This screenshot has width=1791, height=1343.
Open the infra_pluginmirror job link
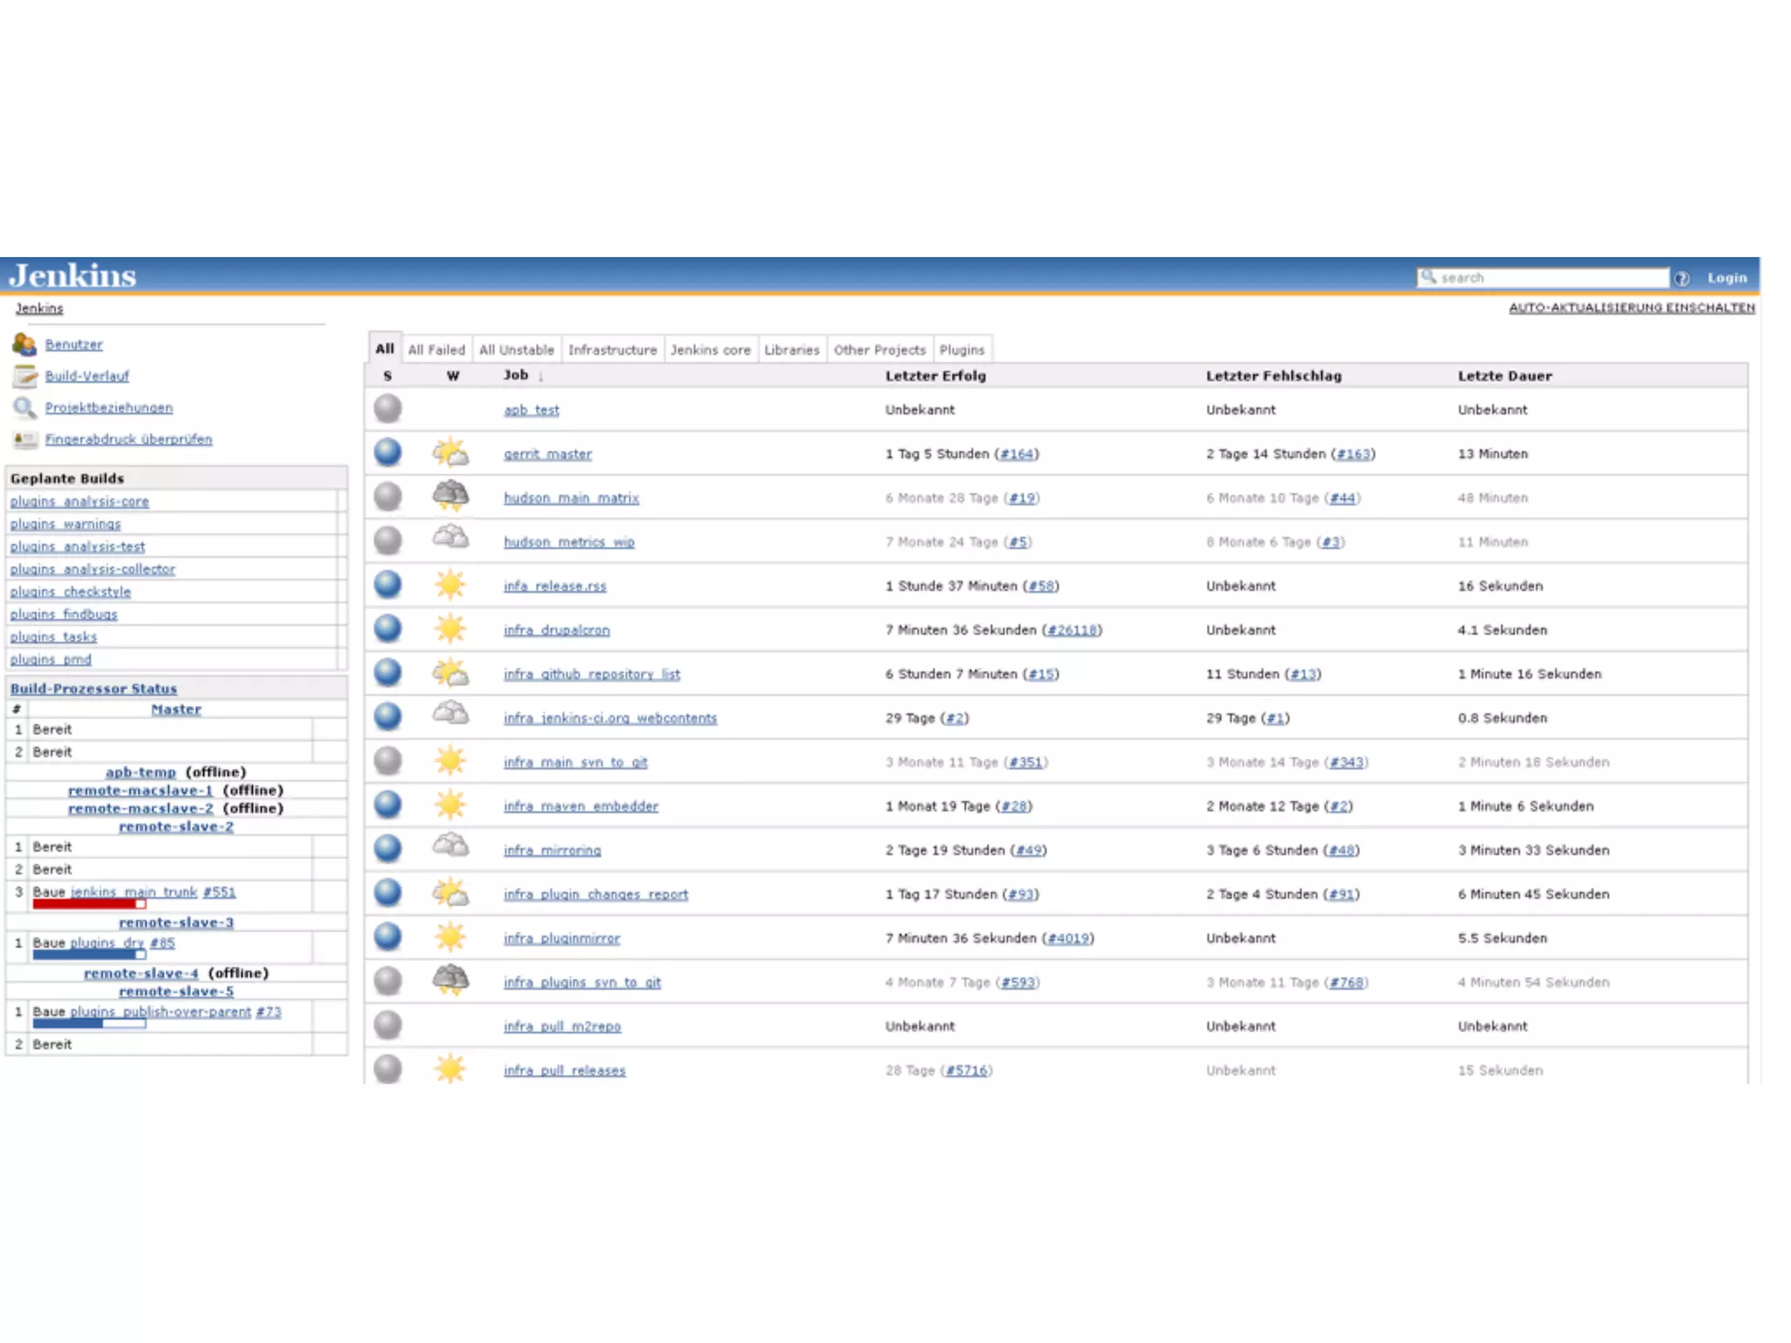[x=561, y=938]
